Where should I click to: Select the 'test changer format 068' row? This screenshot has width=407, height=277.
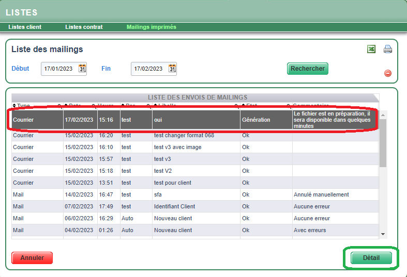[x=184, y=135]
